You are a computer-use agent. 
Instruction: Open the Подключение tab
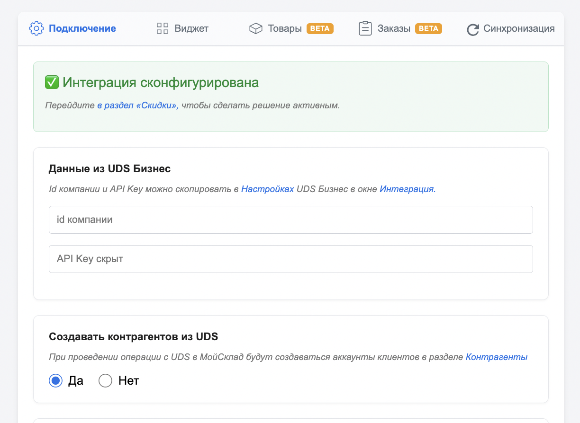tap(72, 28)
